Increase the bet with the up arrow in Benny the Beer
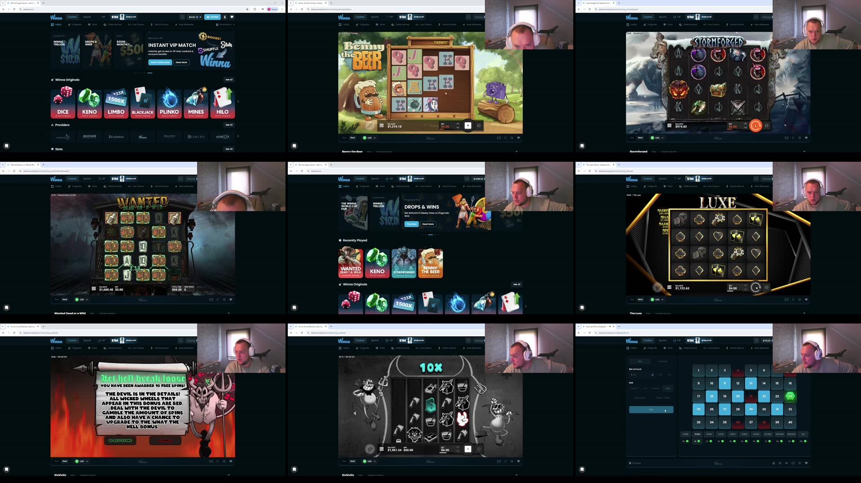The width and height of the screenshot is (861, 483). click(x=458, y=124)
